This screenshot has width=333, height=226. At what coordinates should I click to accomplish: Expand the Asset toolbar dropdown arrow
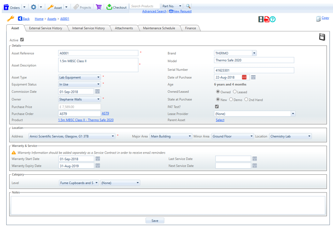[66, 7]
